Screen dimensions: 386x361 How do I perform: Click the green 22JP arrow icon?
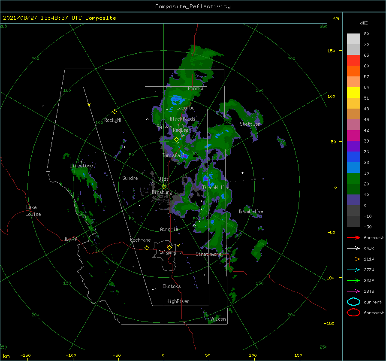point(353,280)
